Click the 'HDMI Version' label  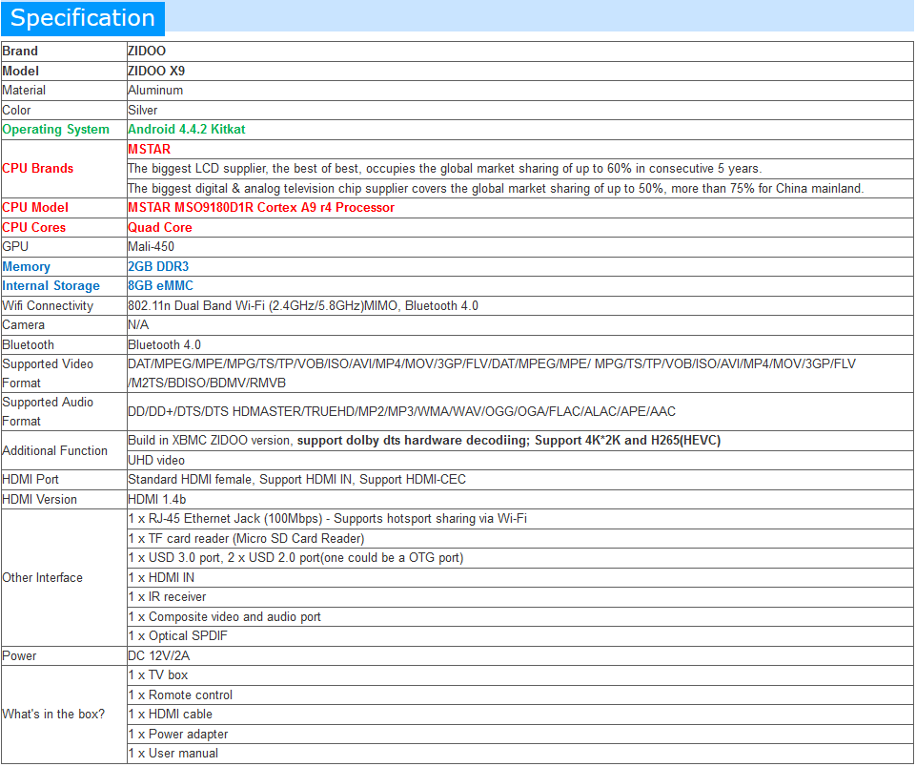tap(40, 499)
